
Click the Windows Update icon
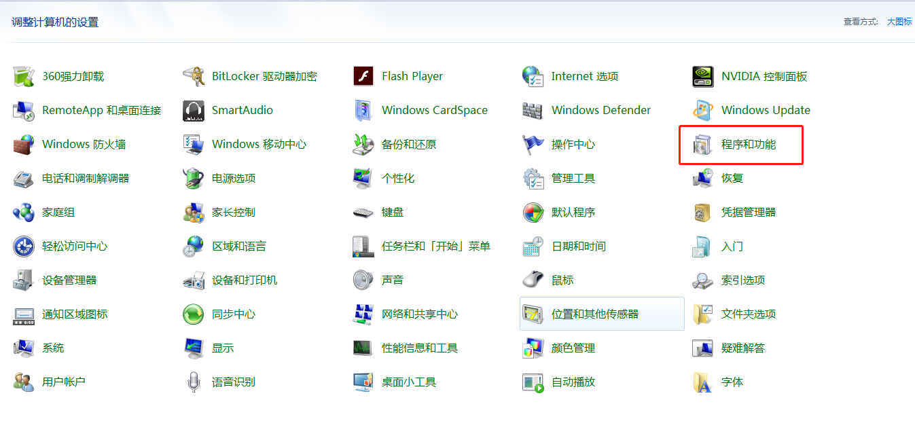click(x=703, y=111)
